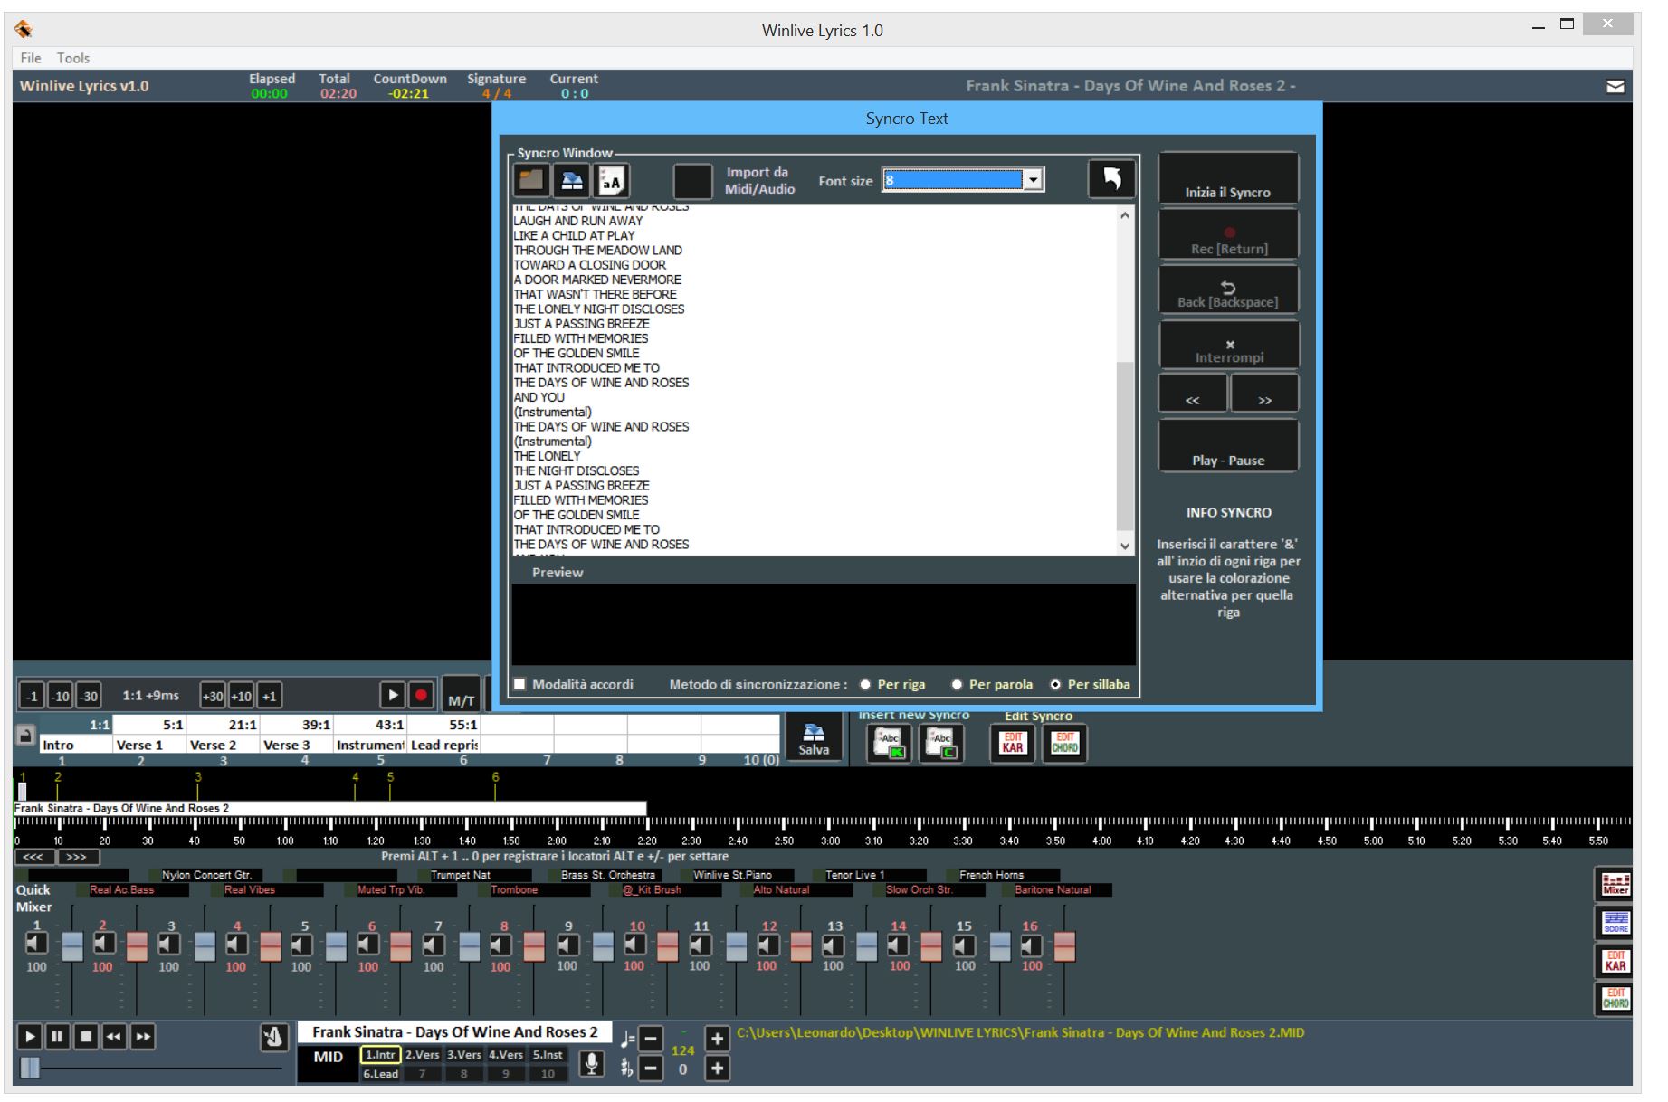Viewport: 1668px width, 1102px height.
Task: Click the Rec [Return] button
Action: tap(1228, 235)
